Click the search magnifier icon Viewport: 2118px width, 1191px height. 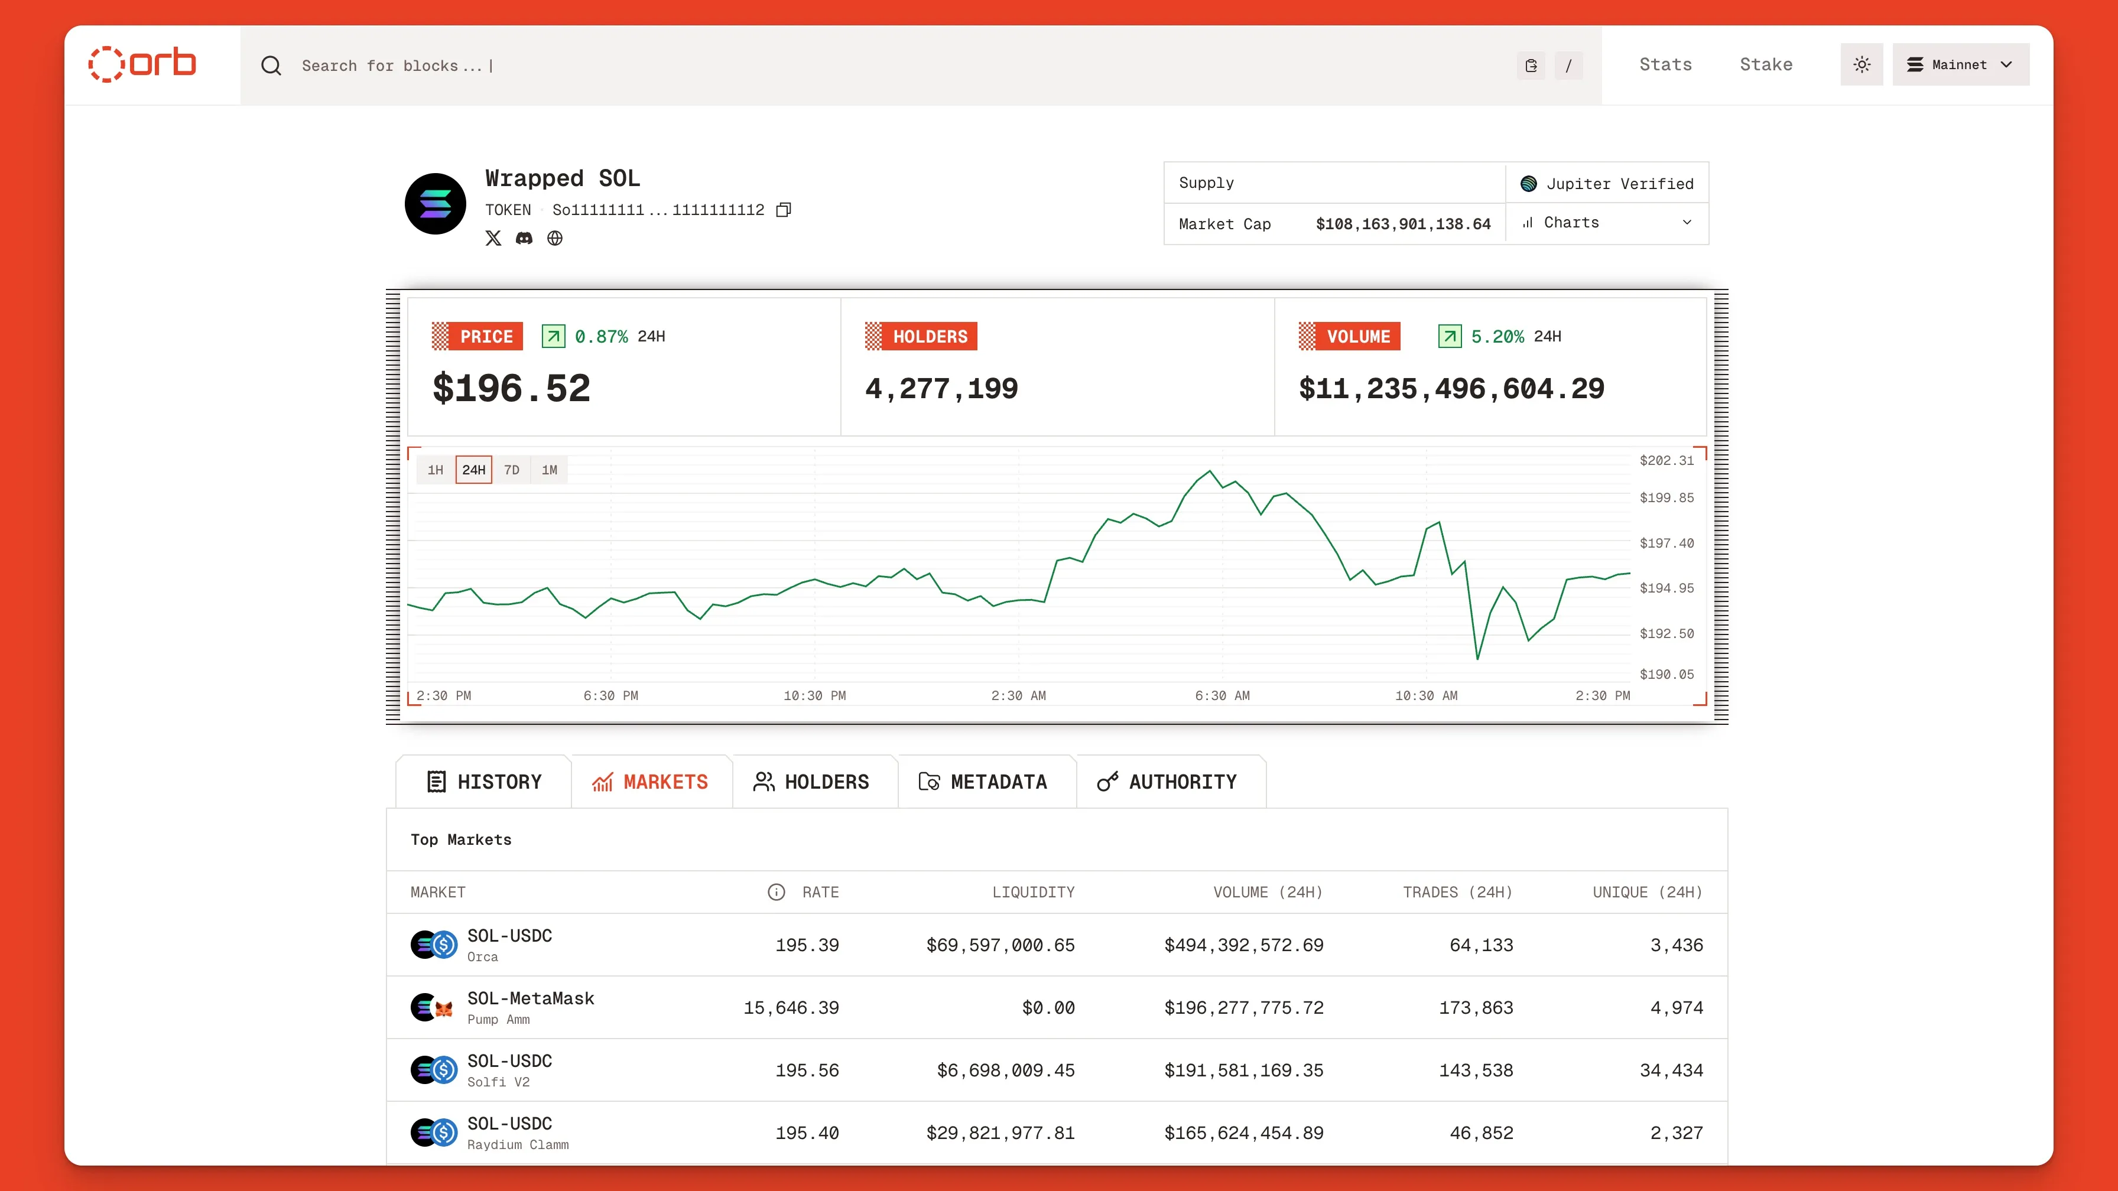271,66
